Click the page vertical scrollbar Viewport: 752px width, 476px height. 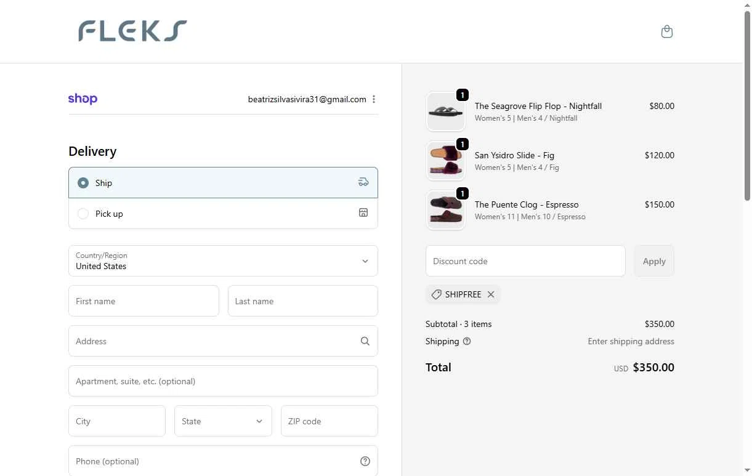(x=747, y=105)
